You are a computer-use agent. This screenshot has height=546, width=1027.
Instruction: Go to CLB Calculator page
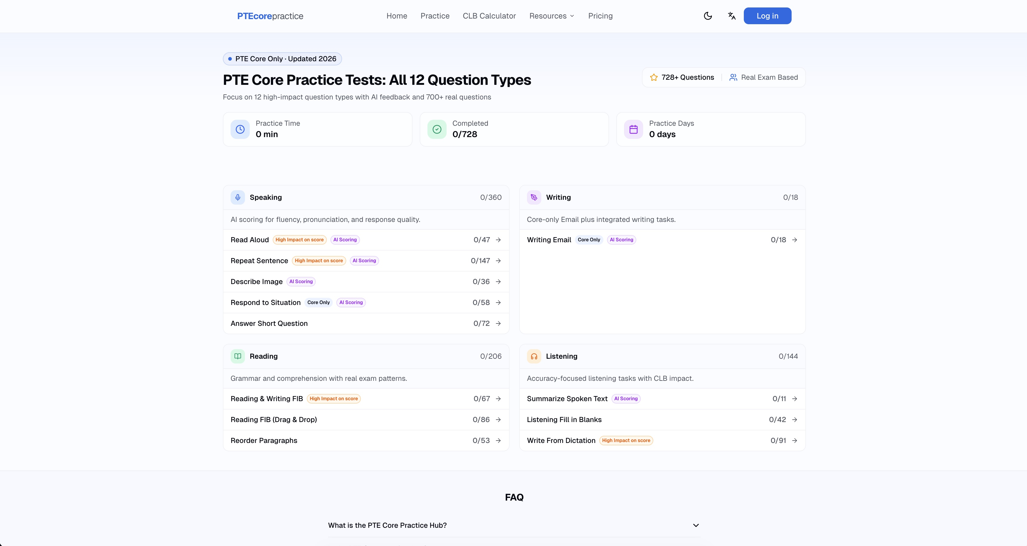click(489, 16)
